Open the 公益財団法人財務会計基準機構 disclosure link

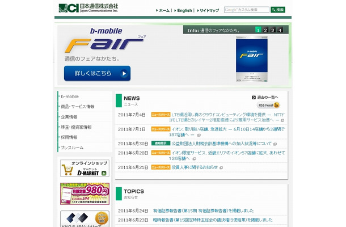(222, 144)
